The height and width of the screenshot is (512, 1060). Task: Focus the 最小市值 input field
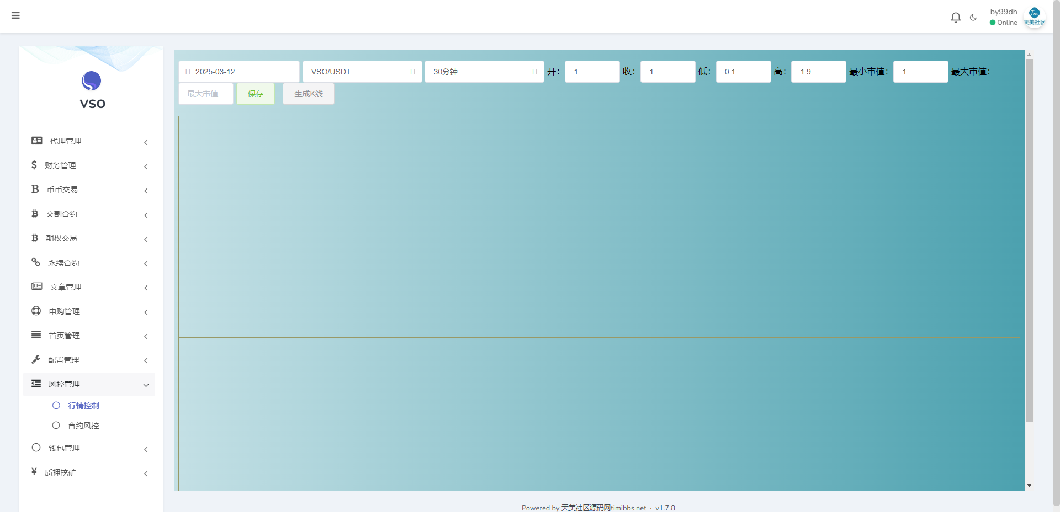[x=921, y=72]
